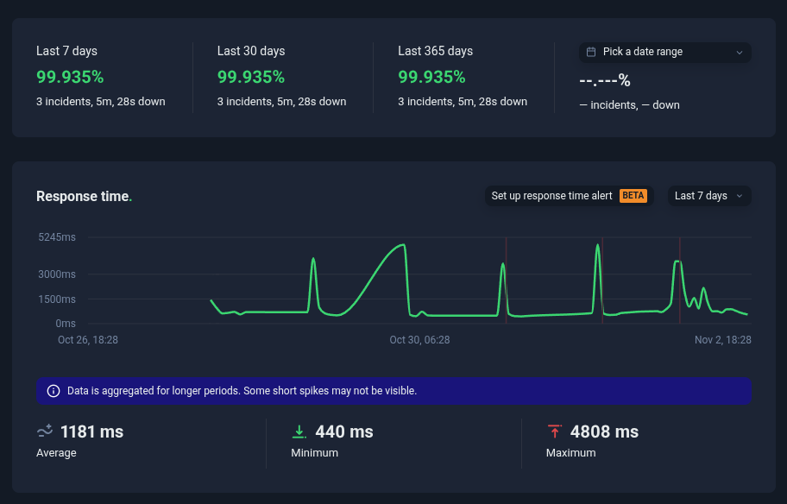Click the Last 365 days uptime percentage
Viewport: 787px width, 504px height.
click(431, 77)
